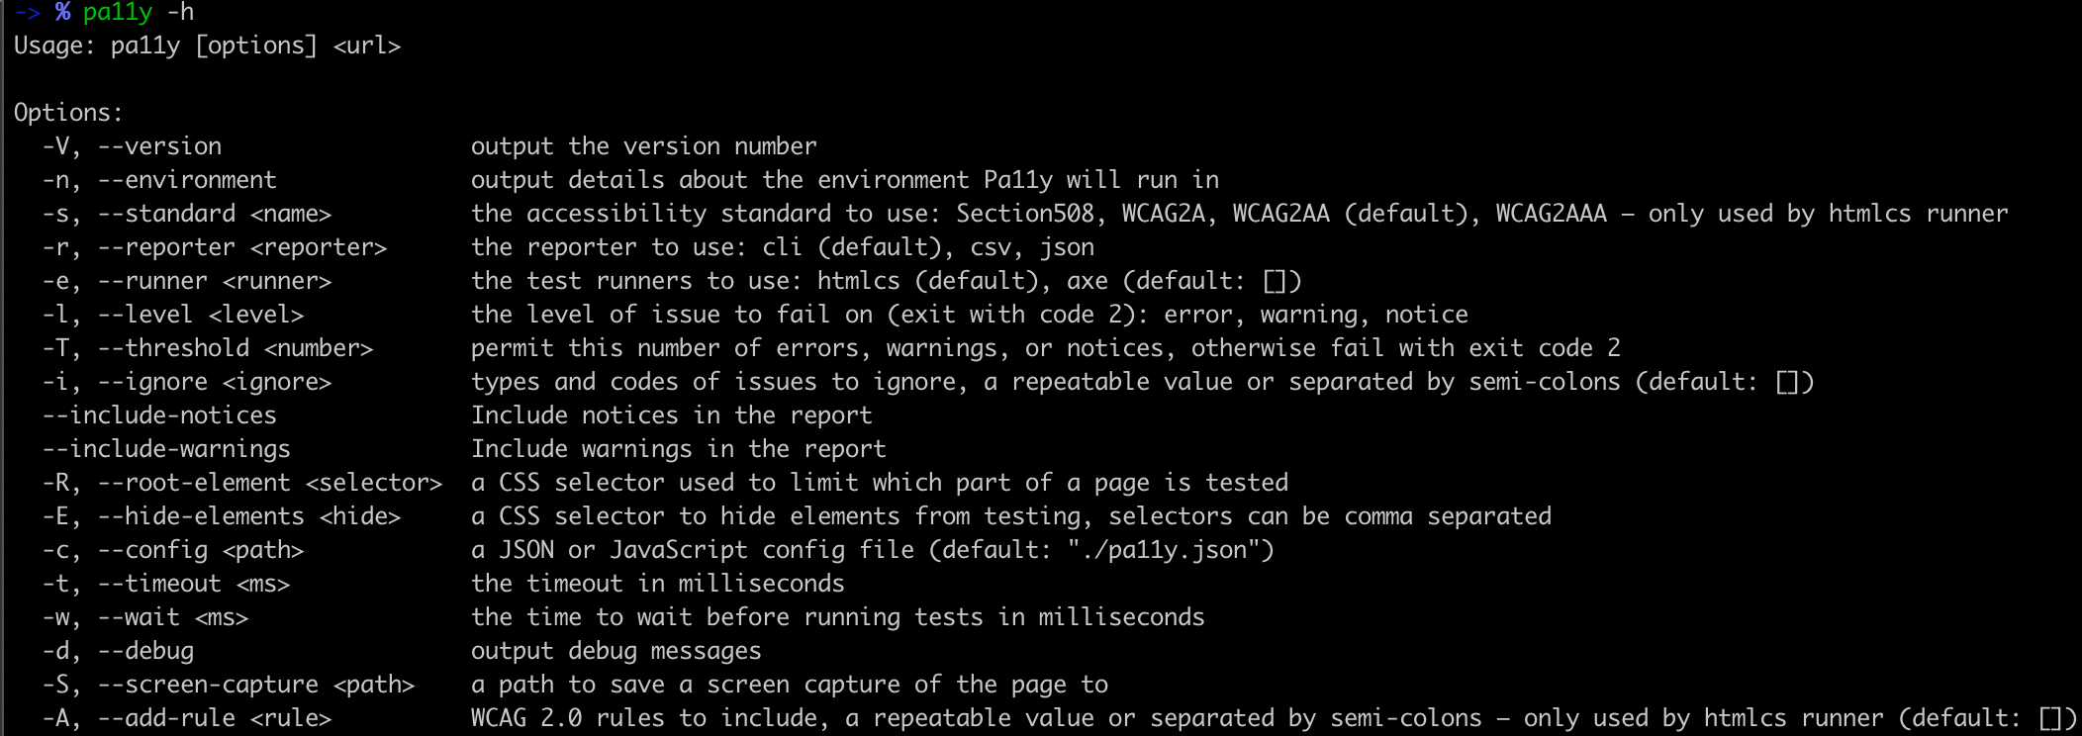Click the "--runner <runner>" option

tap(215, 281)
